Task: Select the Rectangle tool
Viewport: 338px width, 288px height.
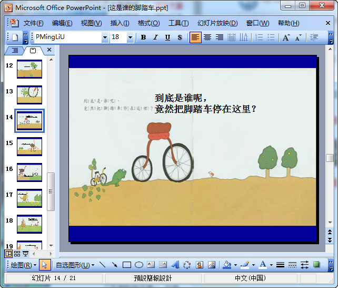Action: tap(127, 265)
